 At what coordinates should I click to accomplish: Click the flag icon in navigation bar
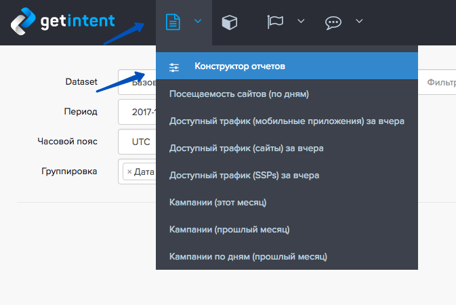[x=276, y=22]
